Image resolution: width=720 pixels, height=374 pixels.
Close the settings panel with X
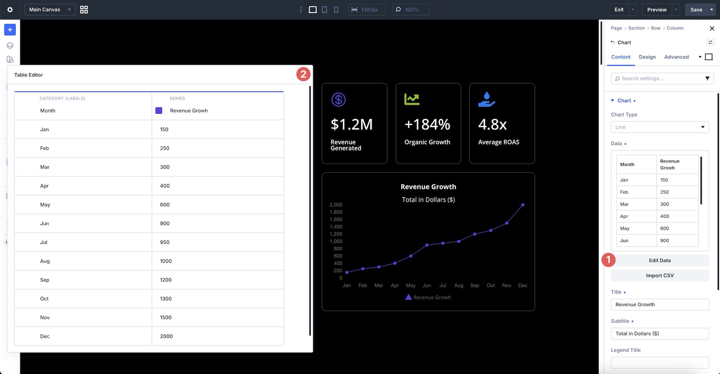pyautogui.click(x=712, y=28)
